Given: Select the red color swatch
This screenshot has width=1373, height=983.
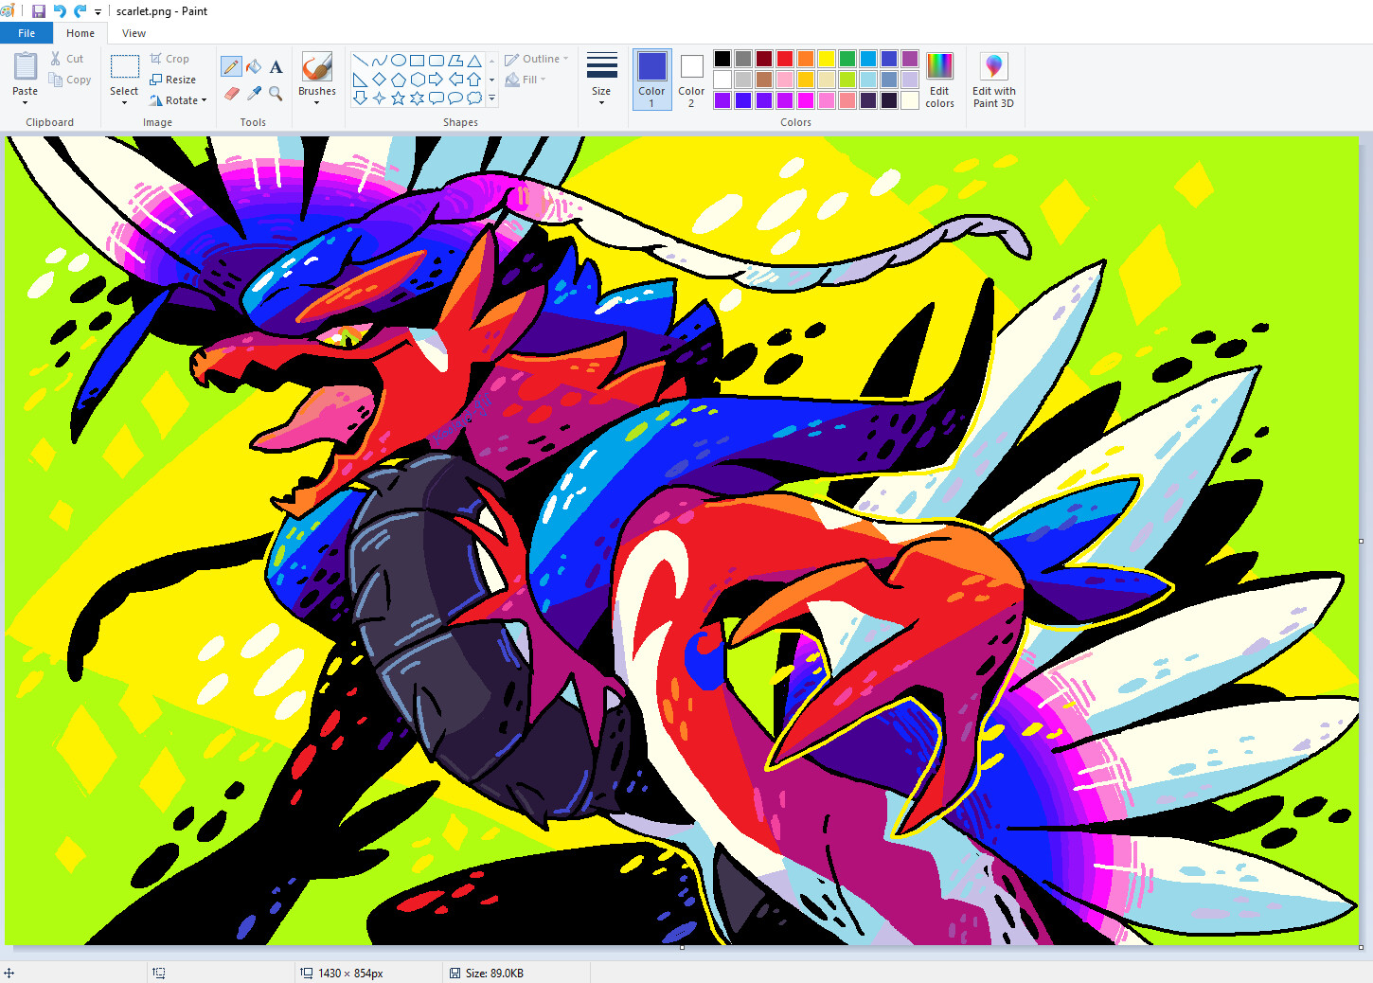Looking at the screenshot, I should 785,58.
